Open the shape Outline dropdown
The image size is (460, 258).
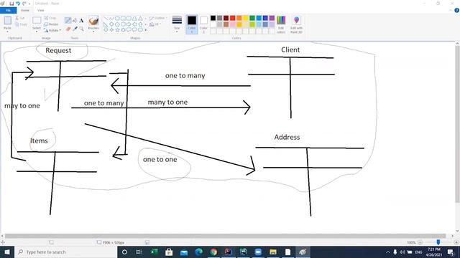[157, 18]
